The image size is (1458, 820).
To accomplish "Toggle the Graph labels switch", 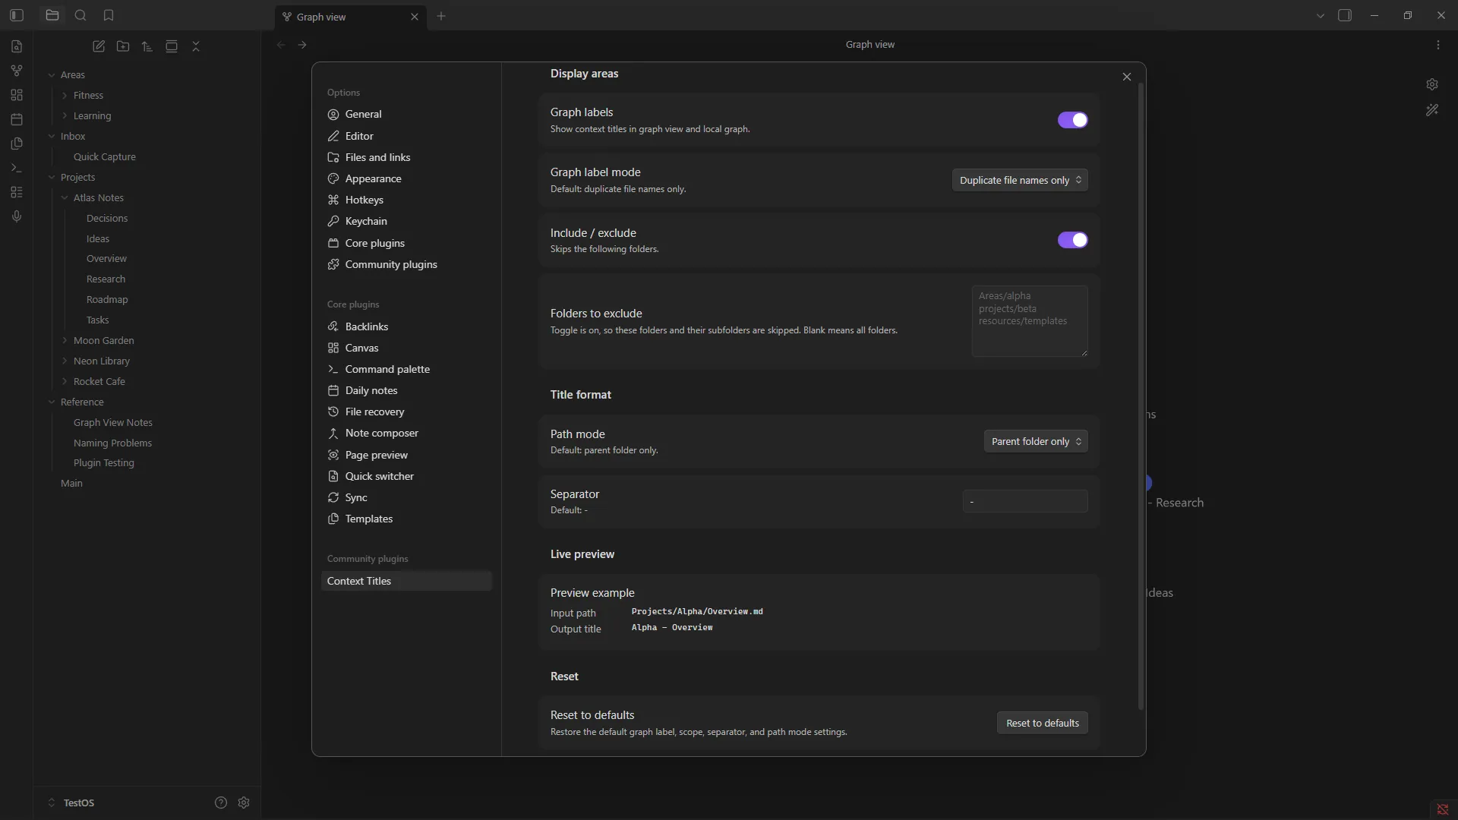I will pyautogui.click(x=1072, y=120).
